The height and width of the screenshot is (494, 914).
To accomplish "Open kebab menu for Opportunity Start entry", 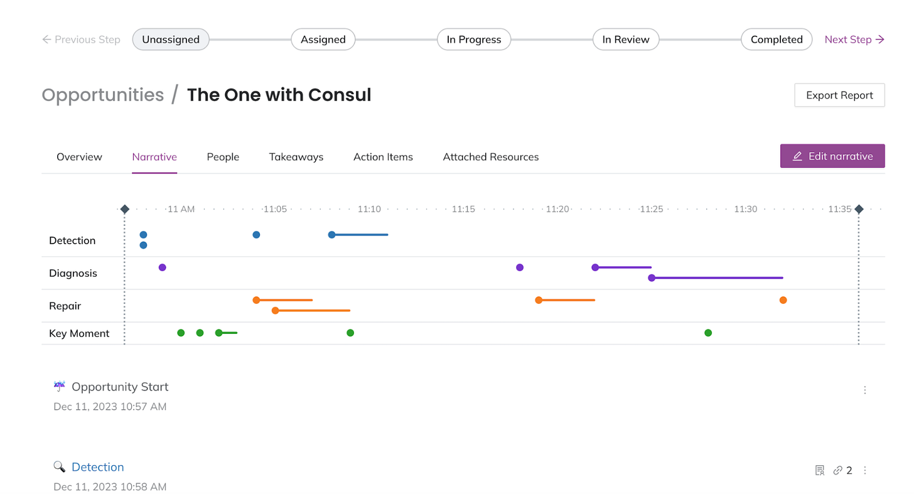I will [x=864, y=390].
